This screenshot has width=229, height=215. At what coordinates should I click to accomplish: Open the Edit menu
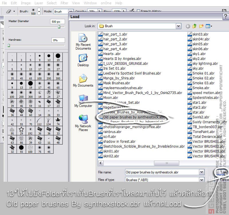(14, 3)
